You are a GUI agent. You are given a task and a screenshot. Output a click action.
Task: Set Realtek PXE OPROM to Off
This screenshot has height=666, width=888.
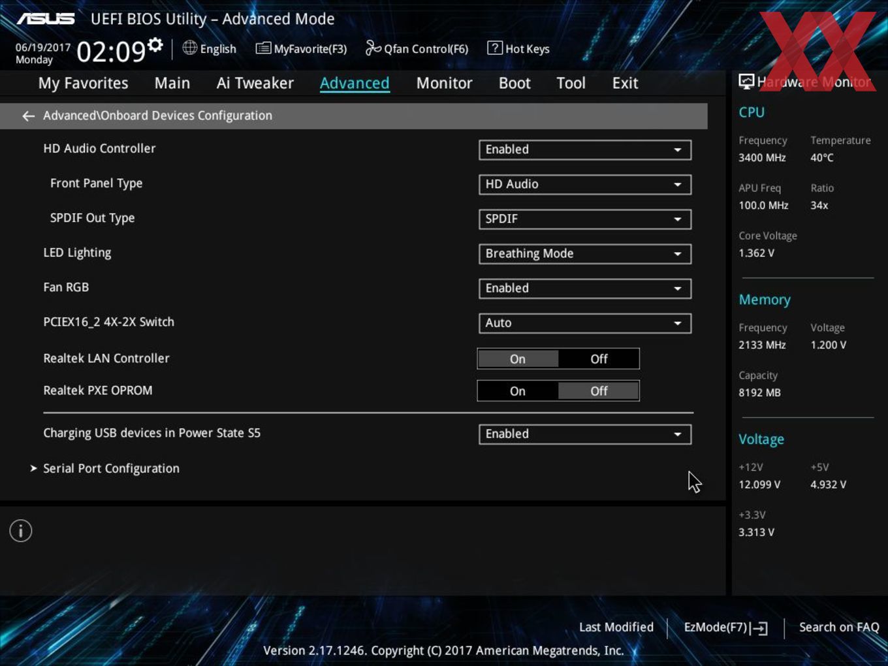pyautogui.click(x=599, y=391)
